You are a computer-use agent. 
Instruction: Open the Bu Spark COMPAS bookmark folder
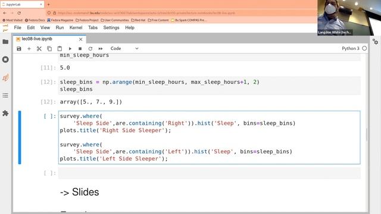pyautogui.click(x=189, y=20)
